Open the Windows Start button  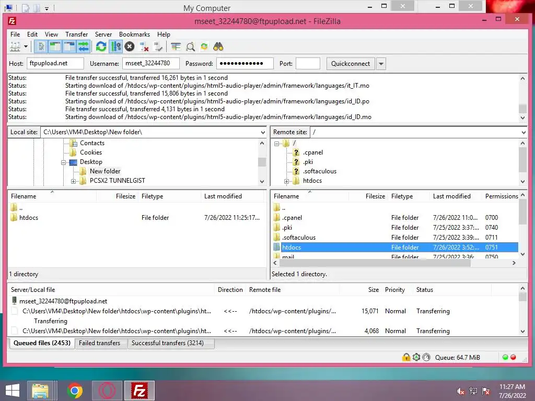[x=13, y=391]
